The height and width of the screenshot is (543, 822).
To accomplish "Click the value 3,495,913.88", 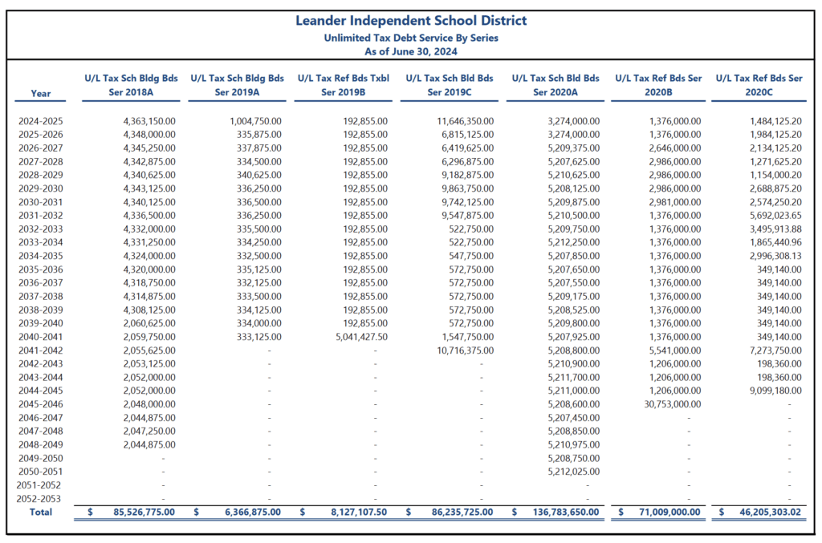I will tap(775, 229).
